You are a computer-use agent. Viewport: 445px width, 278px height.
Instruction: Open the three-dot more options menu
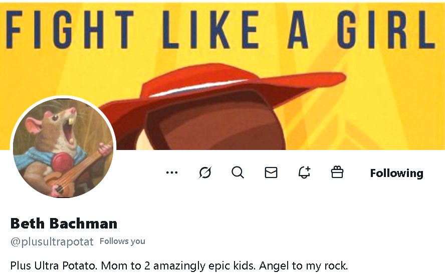point(172,173)
